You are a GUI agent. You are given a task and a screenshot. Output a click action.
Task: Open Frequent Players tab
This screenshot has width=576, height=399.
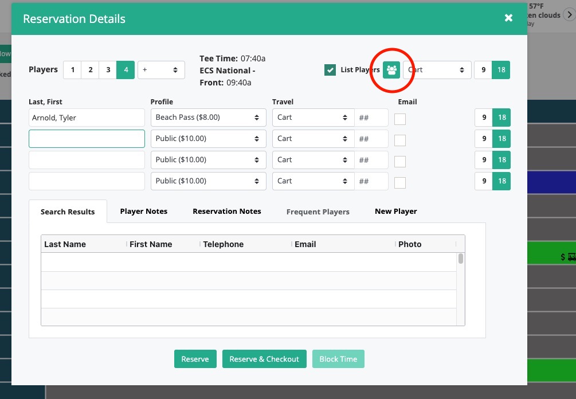pyautogui.click(x=318, y=212)
